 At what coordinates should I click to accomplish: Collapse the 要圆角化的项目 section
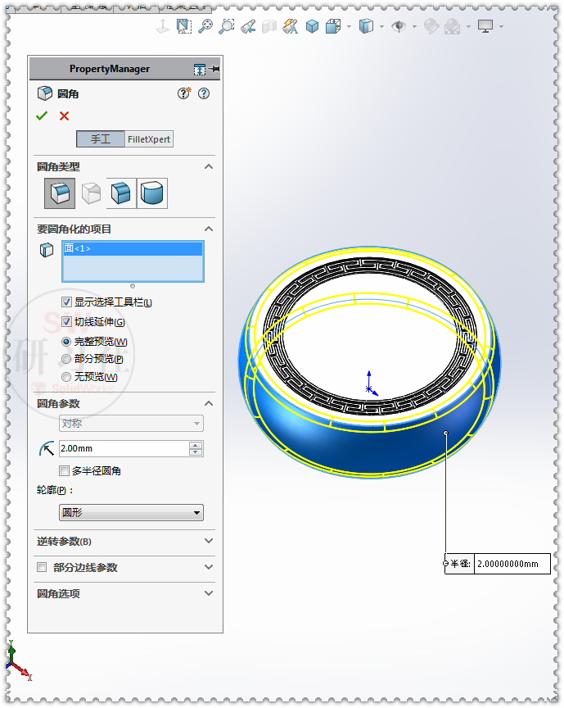click(209, 229)
